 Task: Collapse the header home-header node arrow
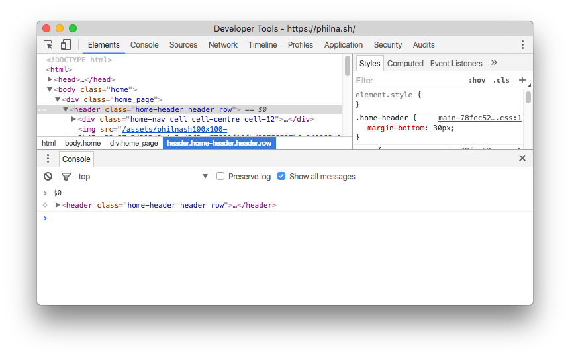tap(66, 109)
